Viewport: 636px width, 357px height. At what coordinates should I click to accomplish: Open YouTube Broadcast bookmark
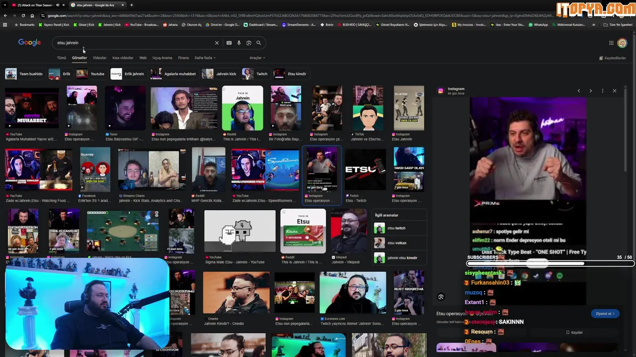click(x=141, y=25)
